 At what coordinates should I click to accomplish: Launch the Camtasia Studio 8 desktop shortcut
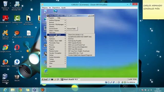click(x=17, y=20)
